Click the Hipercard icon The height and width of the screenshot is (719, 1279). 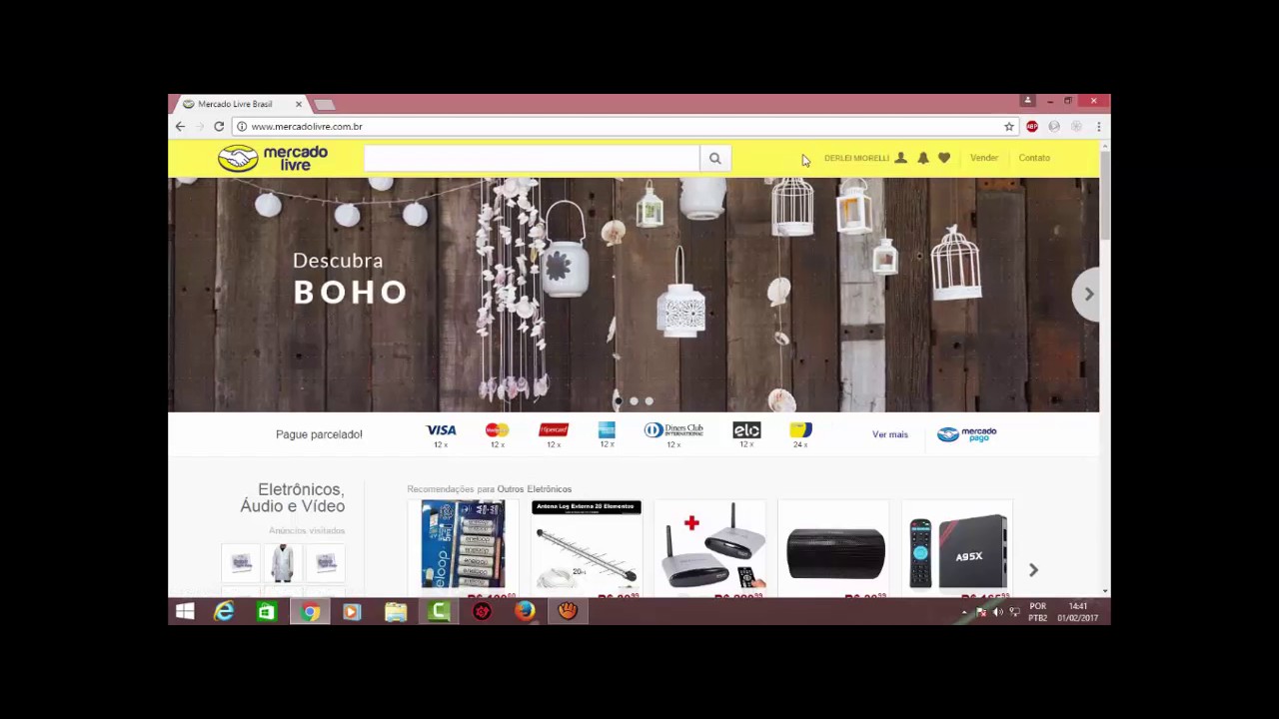point(554,430)
